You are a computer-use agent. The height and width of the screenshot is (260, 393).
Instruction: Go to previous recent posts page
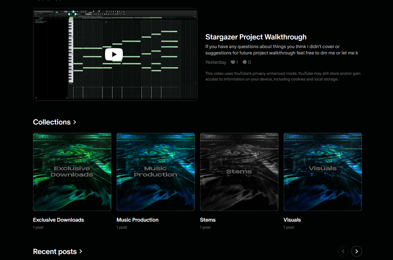(x=343, y=251)
